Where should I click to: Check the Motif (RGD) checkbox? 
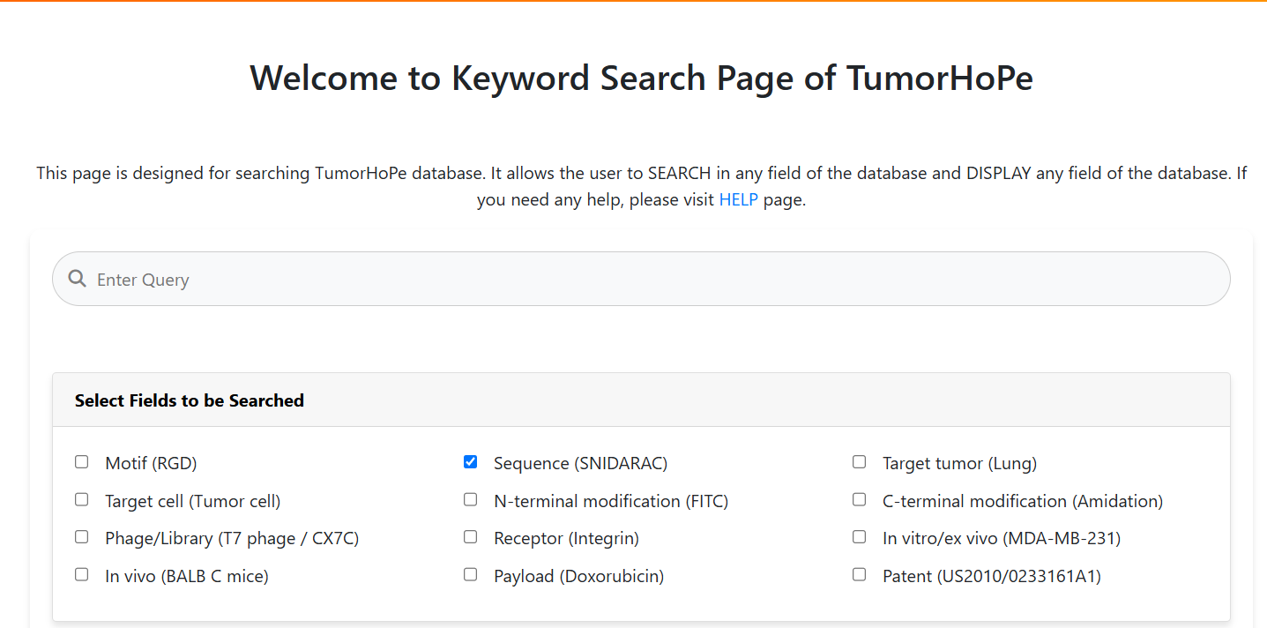81,461
